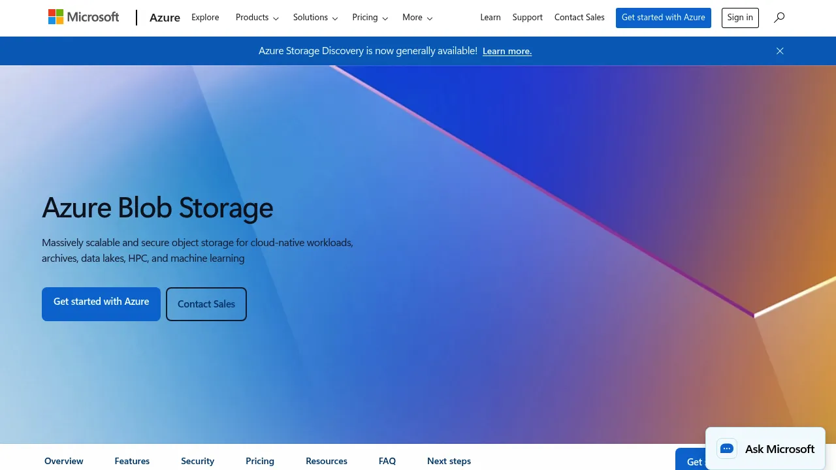
Task: Open the Ask Microsoft chat widget
Action: 765,449
